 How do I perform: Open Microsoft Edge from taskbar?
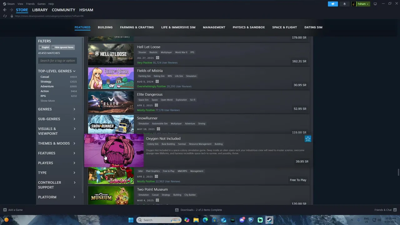[x=205, y=220]
